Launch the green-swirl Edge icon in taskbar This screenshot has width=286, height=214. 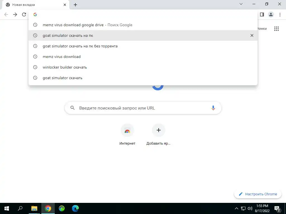point(62,208)
